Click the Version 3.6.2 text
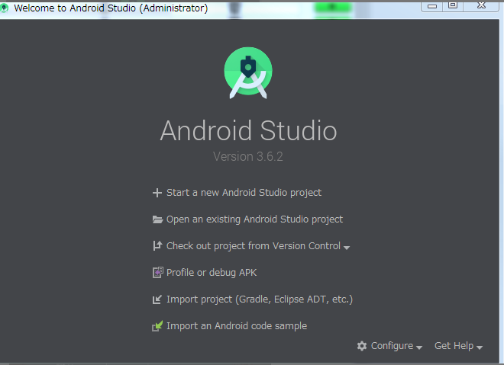This screenshot has height=365, width=504. click(x=248, y=156)
